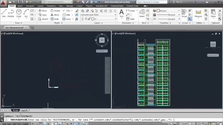Expand the Properties panel
Screen dimensions: 223x125
coord(165,23)
